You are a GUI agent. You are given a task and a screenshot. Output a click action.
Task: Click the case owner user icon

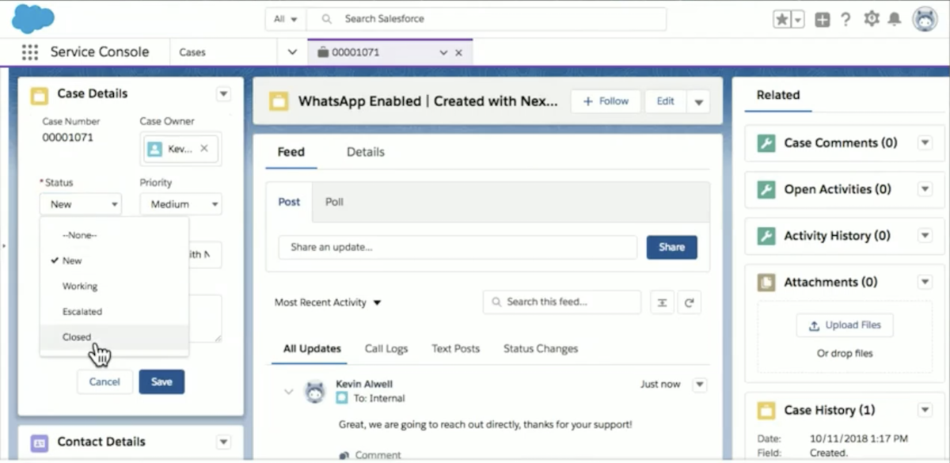pyautogui.click(x=155, y=149)
